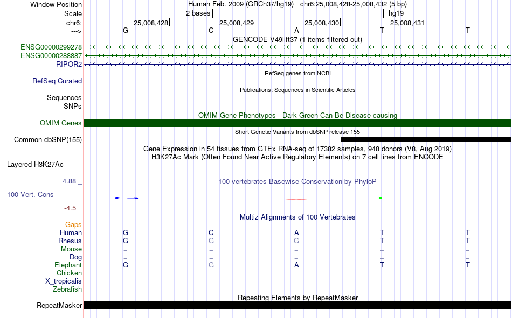Screen dimensions: 512x318
Task: Click the Scale label
Action: (x=73, y=13)
